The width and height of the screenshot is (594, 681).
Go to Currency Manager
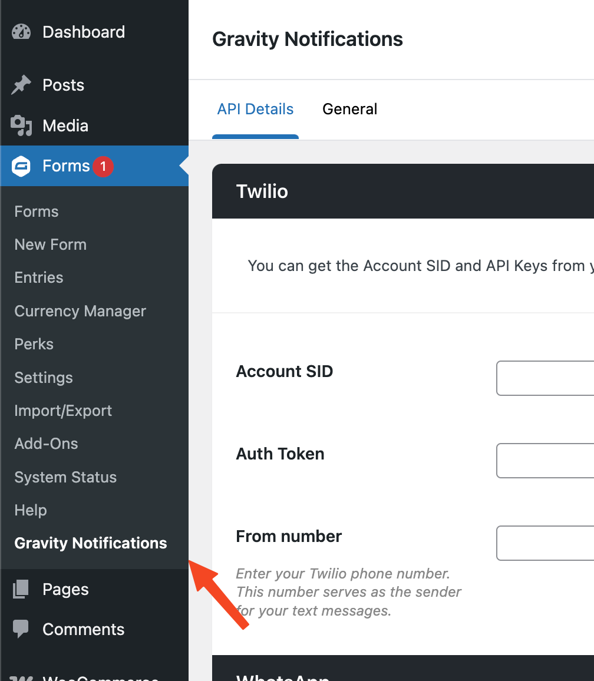(x=80, y=311)
